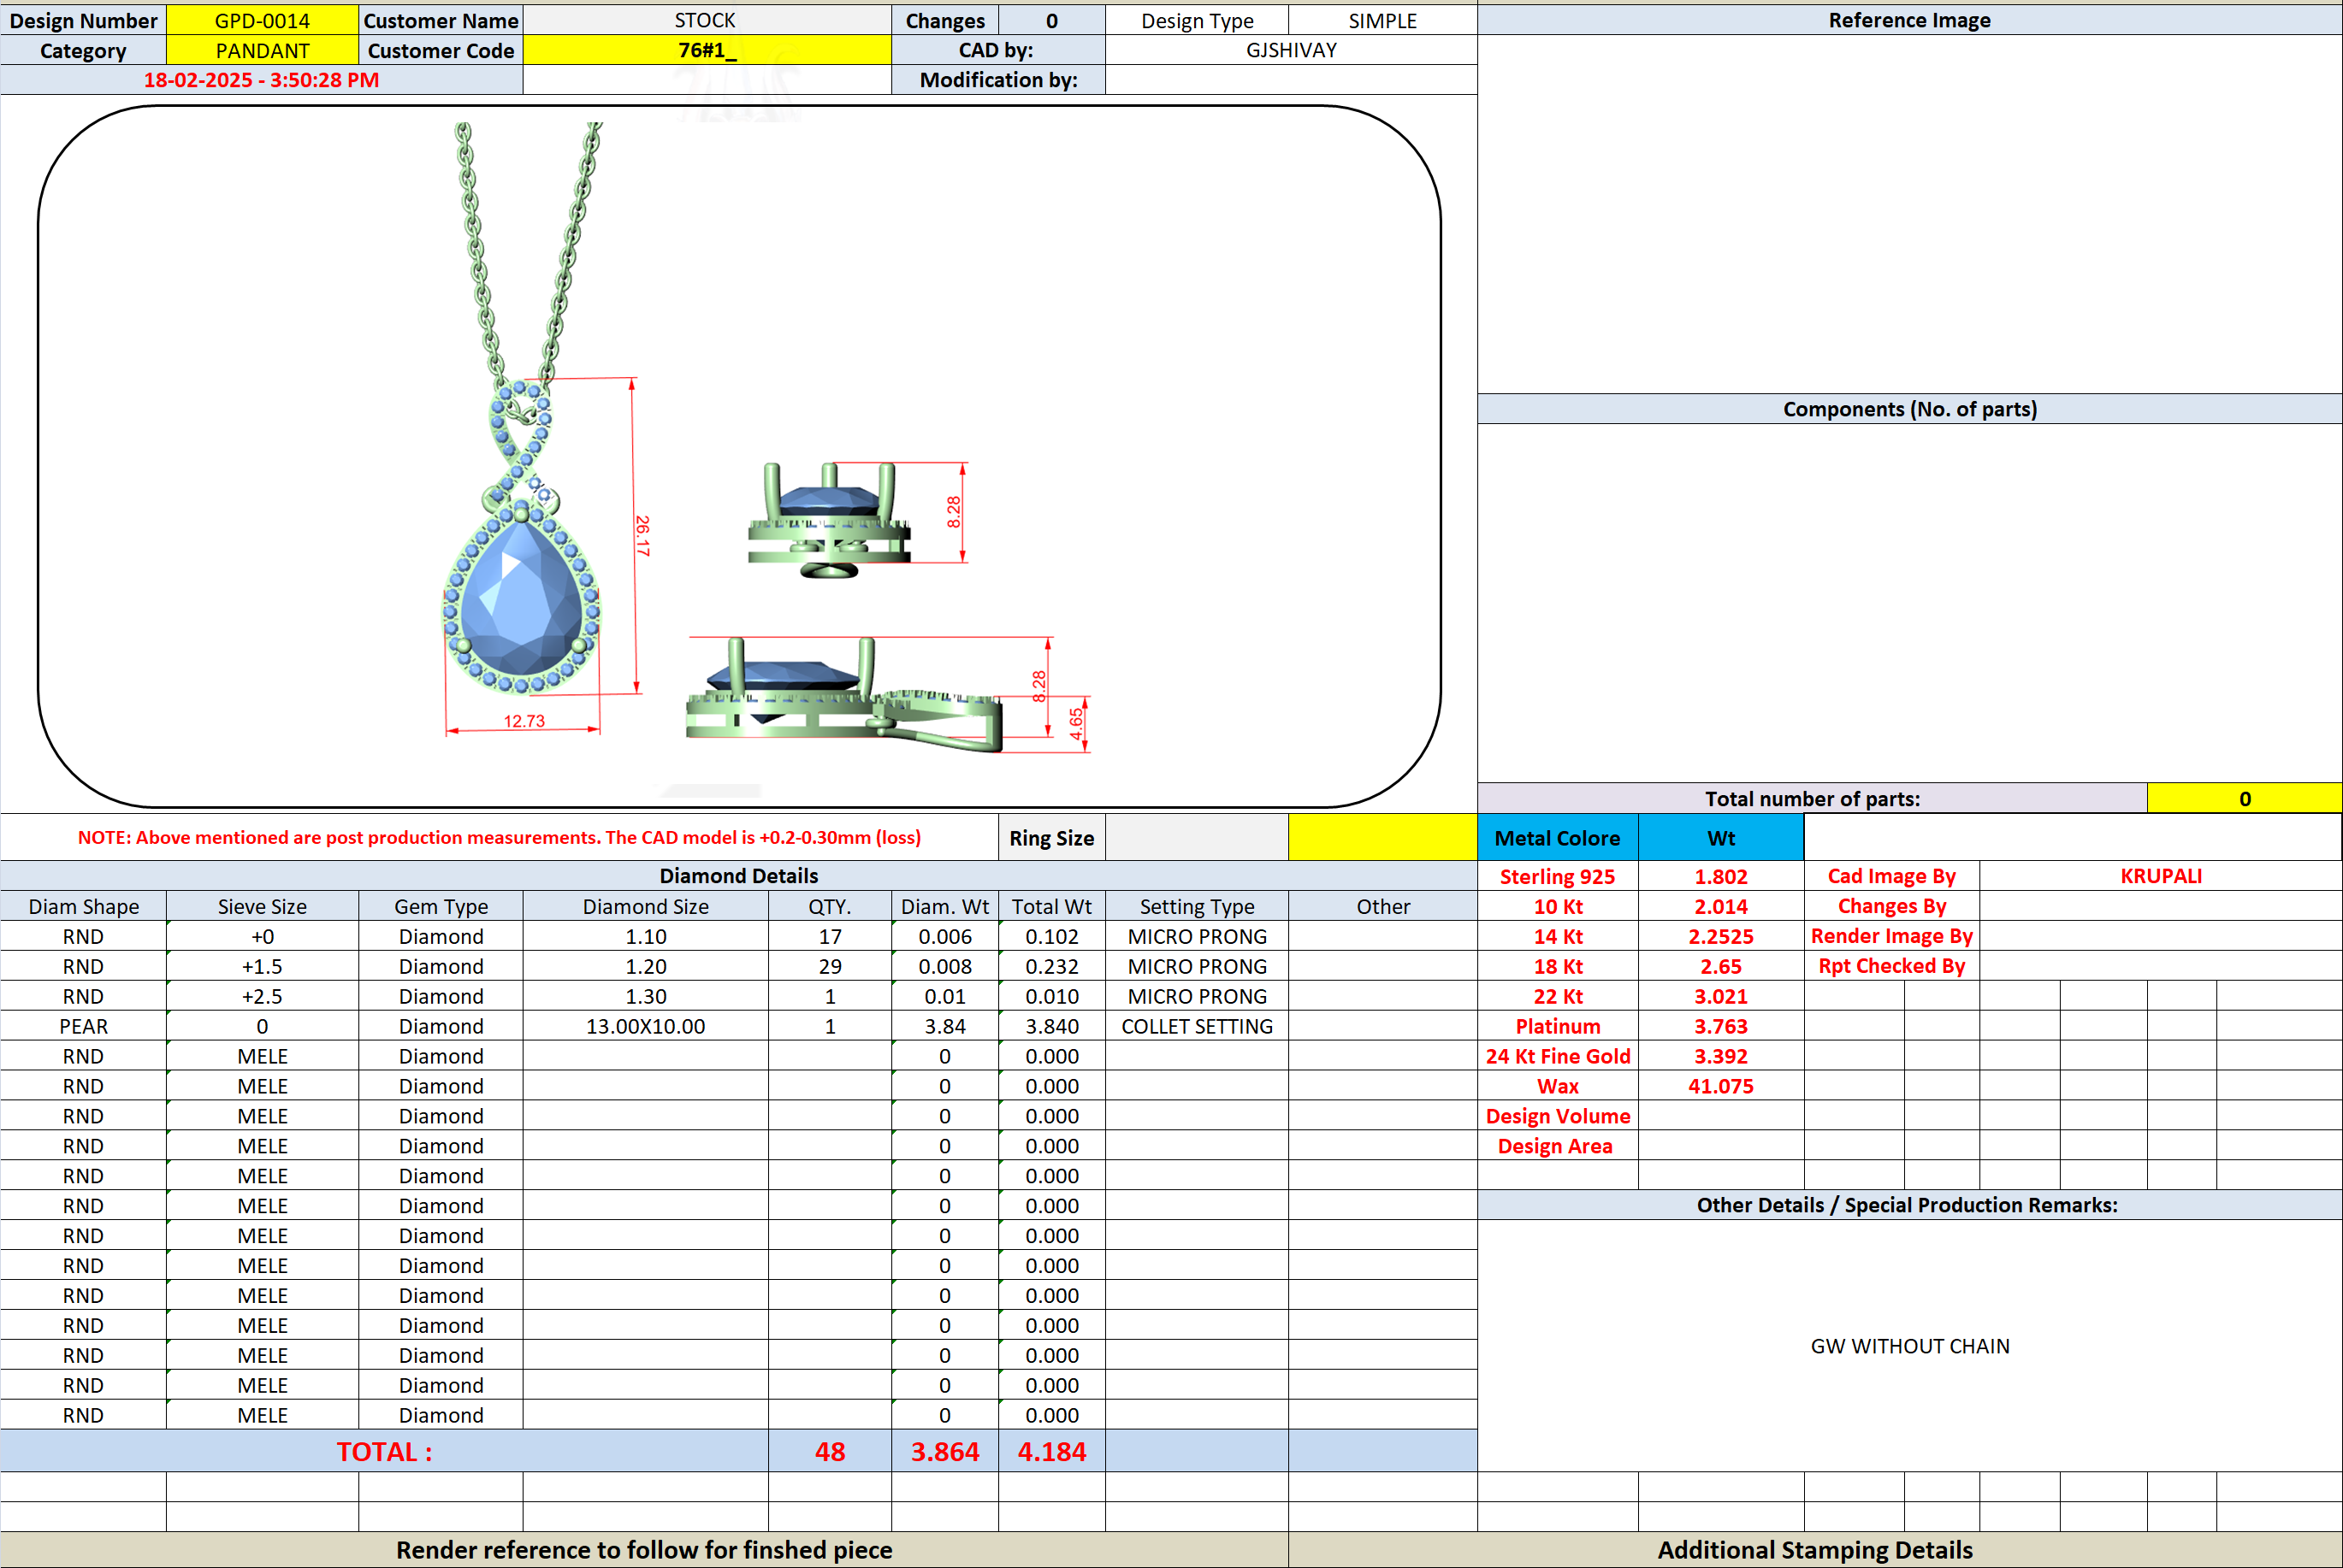Click the Sieve Size column header
Image resolution: width=2343 pixels, height=1568 pixels.
pyautogui.click(x=262, y=906)
